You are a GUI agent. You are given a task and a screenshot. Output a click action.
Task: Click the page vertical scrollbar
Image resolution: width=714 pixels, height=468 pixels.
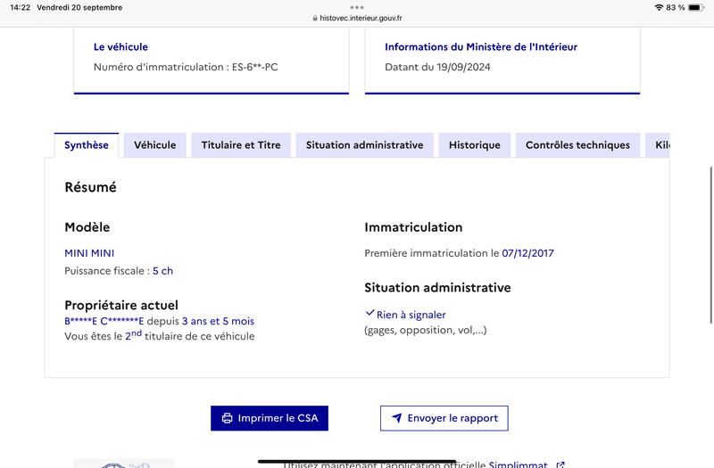(x=710, y=246)
